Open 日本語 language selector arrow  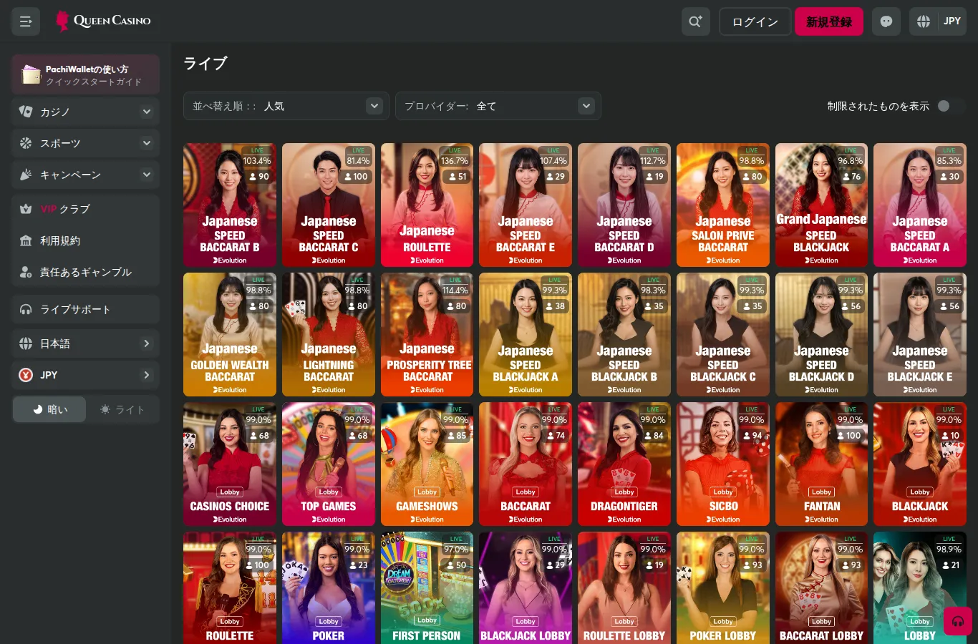[147, 343]
